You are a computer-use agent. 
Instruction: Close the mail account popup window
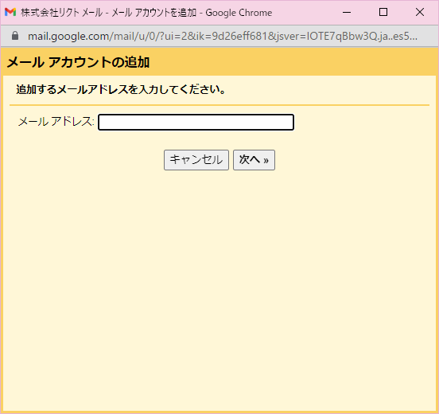pyautogui.click(x=420, y=12)
